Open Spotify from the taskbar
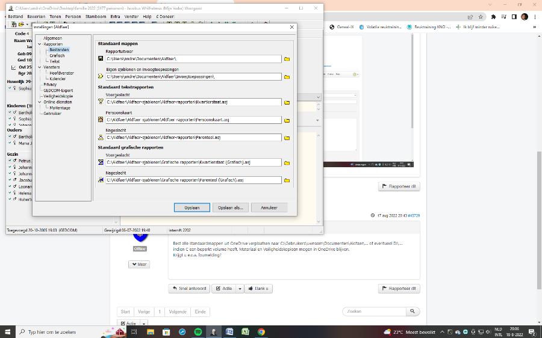Viewport: 542px width, 338px height. [x=198, y=331]
